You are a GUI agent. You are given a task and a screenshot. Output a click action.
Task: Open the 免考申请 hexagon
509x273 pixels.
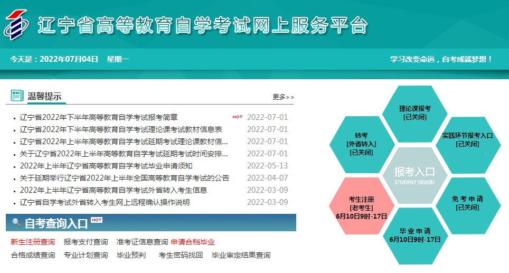(467, 203)
